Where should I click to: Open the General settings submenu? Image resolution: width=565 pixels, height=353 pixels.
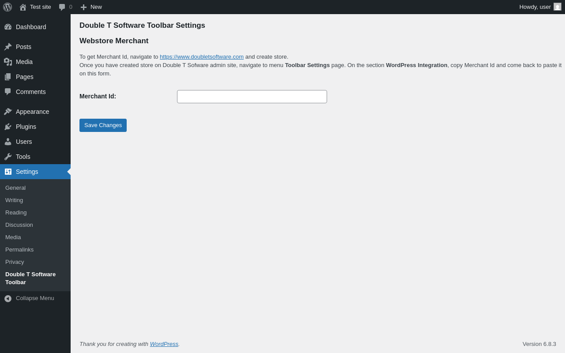point(15,188)
